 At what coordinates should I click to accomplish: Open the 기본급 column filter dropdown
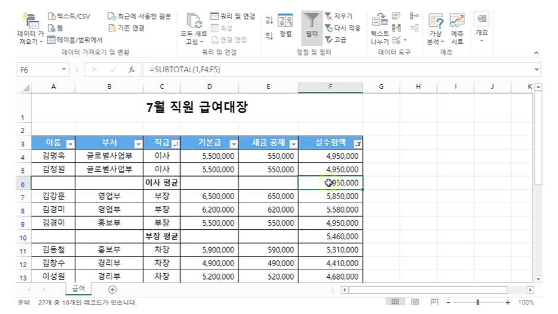tap(233, 143)
